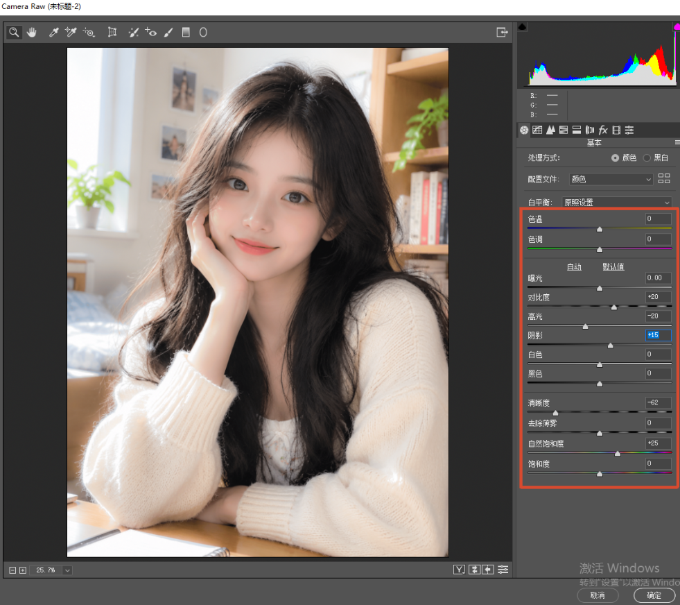
Task: Click the 取消 cancel button
Action: (598, 595)
